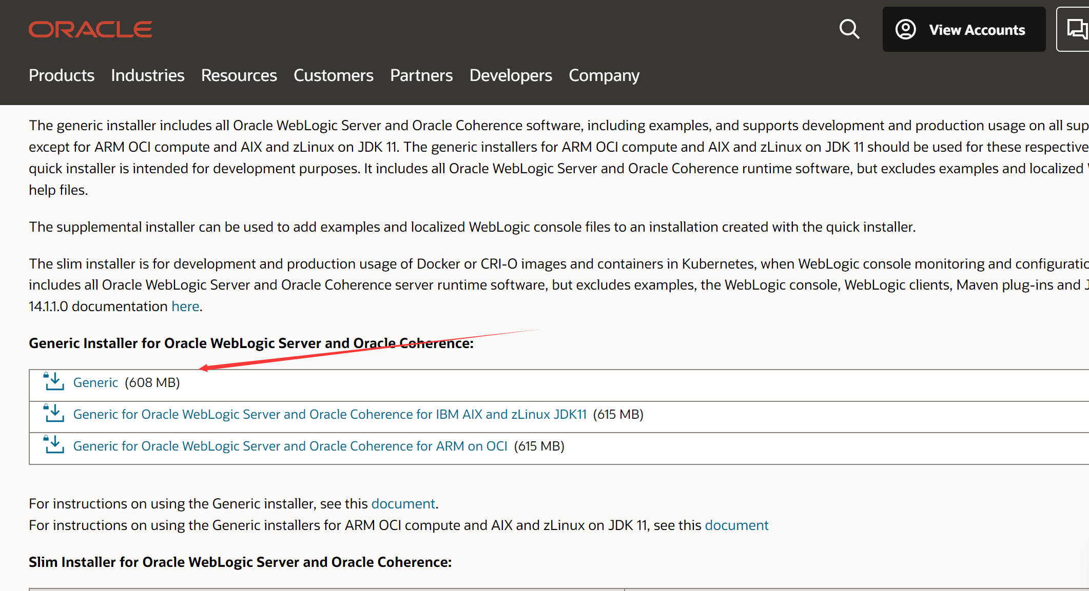Click download icon for ARM on OCI installer

[54, 445]
